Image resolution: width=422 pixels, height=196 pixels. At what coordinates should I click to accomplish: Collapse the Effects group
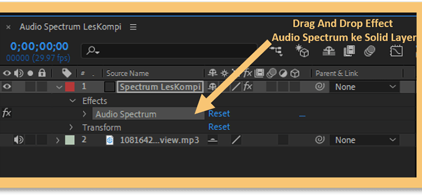[72, 101]
